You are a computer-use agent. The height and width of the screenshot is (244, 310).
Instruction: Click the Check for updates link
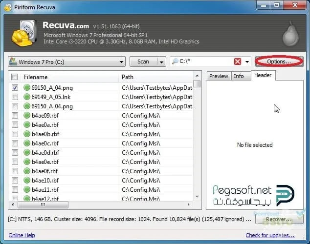pyautogui.click(x=270, y=235)
